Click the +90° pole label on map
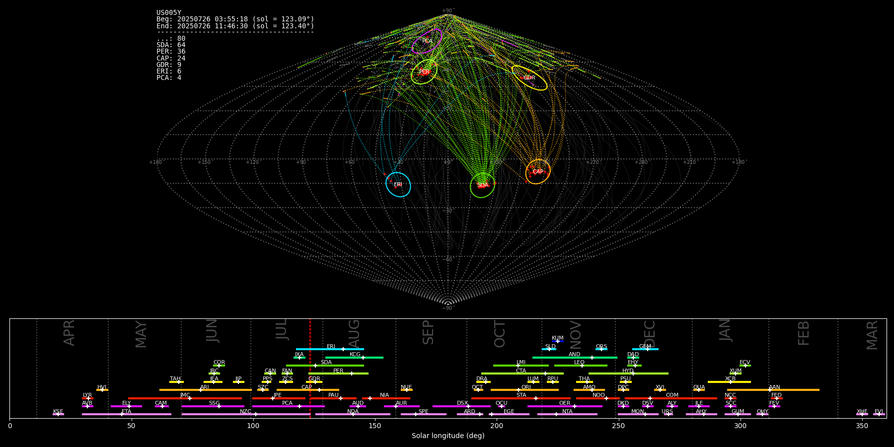The height and width of the screenshot is (447, 894). [x=448, y=11]
